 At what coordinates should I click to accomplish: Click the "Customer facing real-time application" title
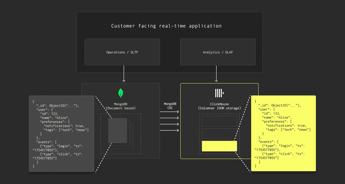point(166,26)
